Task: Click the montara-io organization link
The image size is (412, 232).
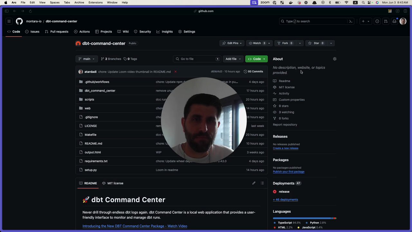Action: point(34,21)
